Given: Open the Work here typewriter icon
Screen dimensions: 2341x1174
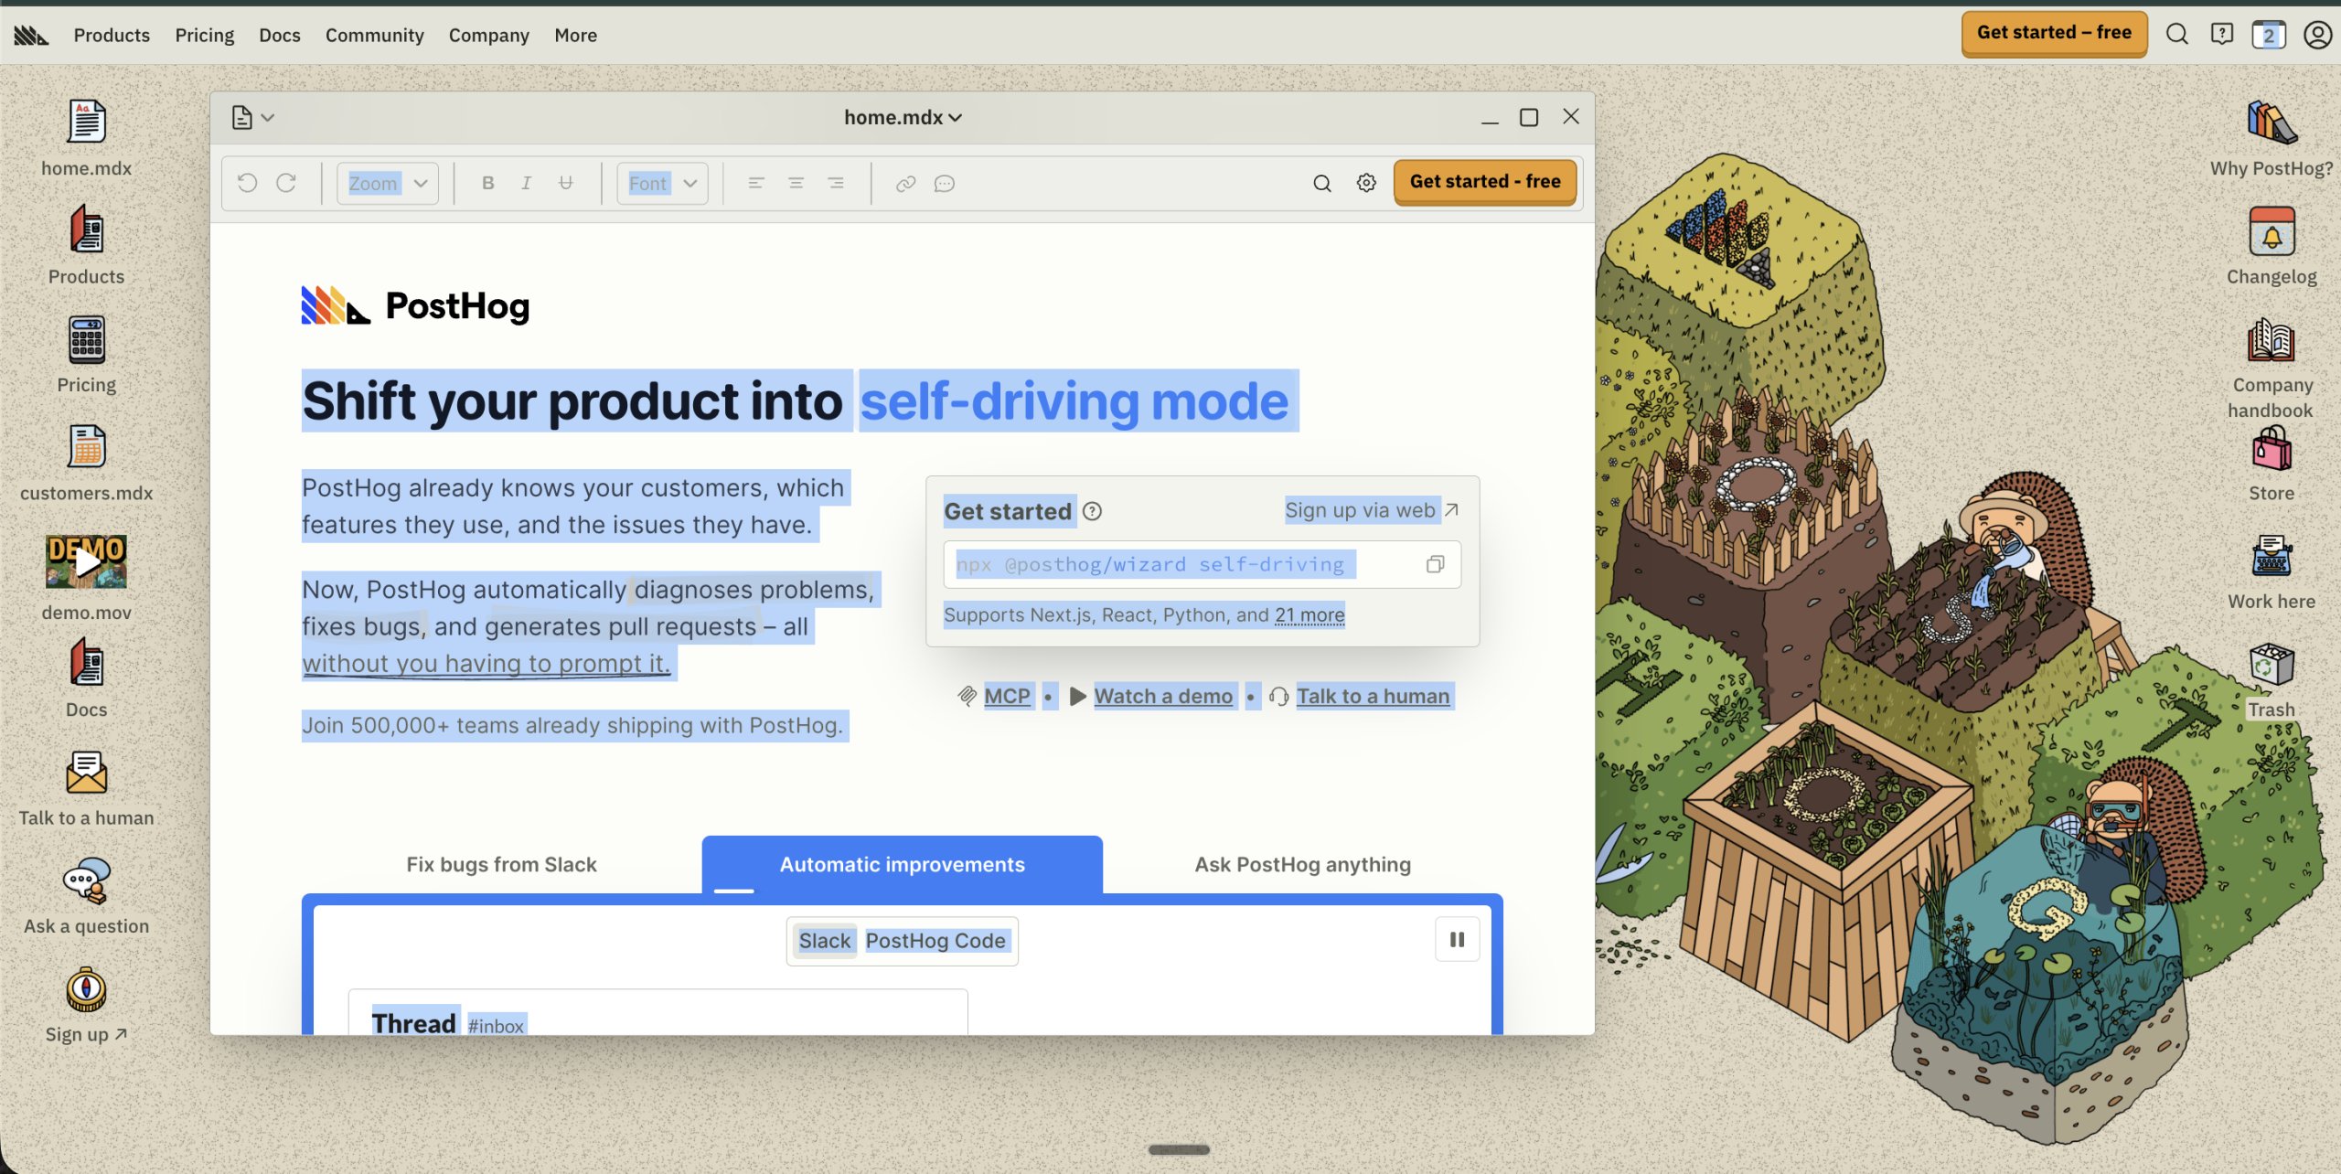Looking at the screenshot, I should pos(2272,556).
